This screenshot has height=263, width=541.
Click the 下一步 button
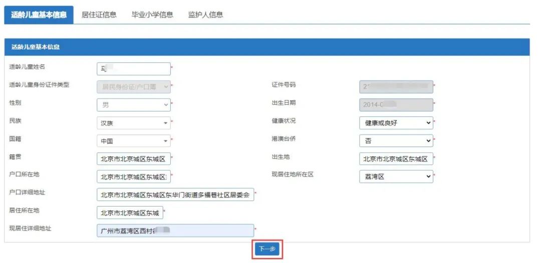[x=267, y=249]
